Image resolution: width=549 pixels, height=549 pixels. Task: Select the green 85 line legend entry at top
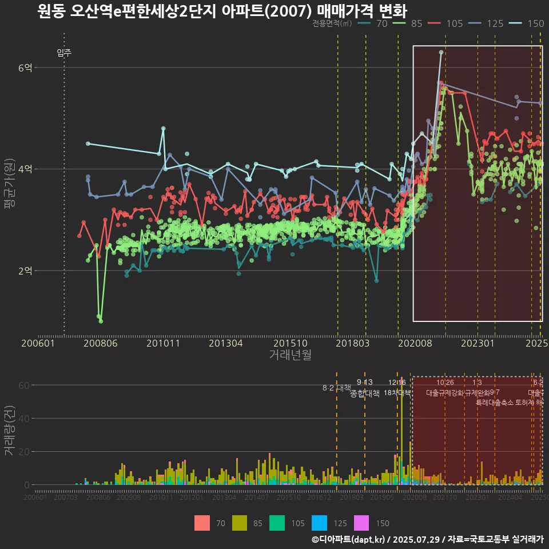(408, 23)
